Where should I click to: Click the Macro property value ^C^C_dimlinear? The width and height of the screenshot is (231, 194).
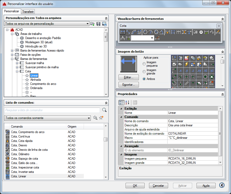coord(193,138)
